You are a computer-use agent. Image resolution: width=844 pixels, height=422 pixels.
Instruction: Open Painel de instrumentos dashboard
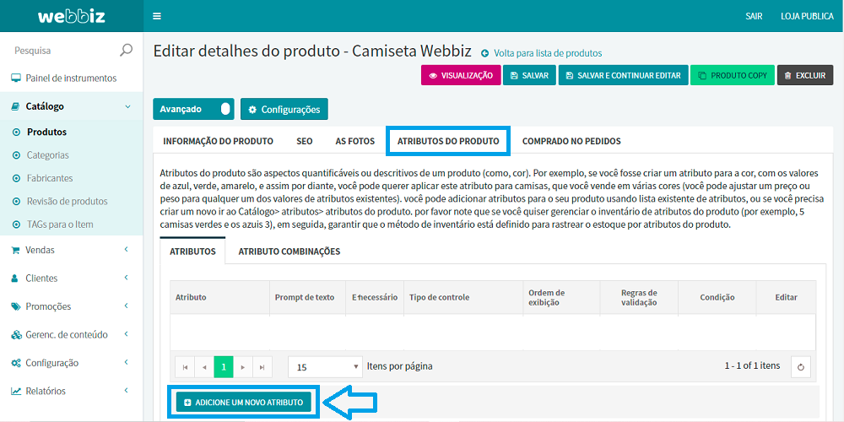coord(71,78)
